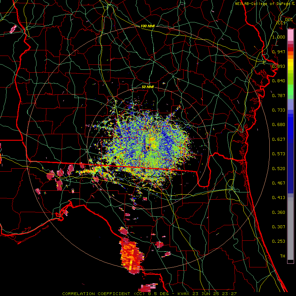Click the TH threshold label on the scale
This screenshot has width=296, height=296.
(283, 256)
